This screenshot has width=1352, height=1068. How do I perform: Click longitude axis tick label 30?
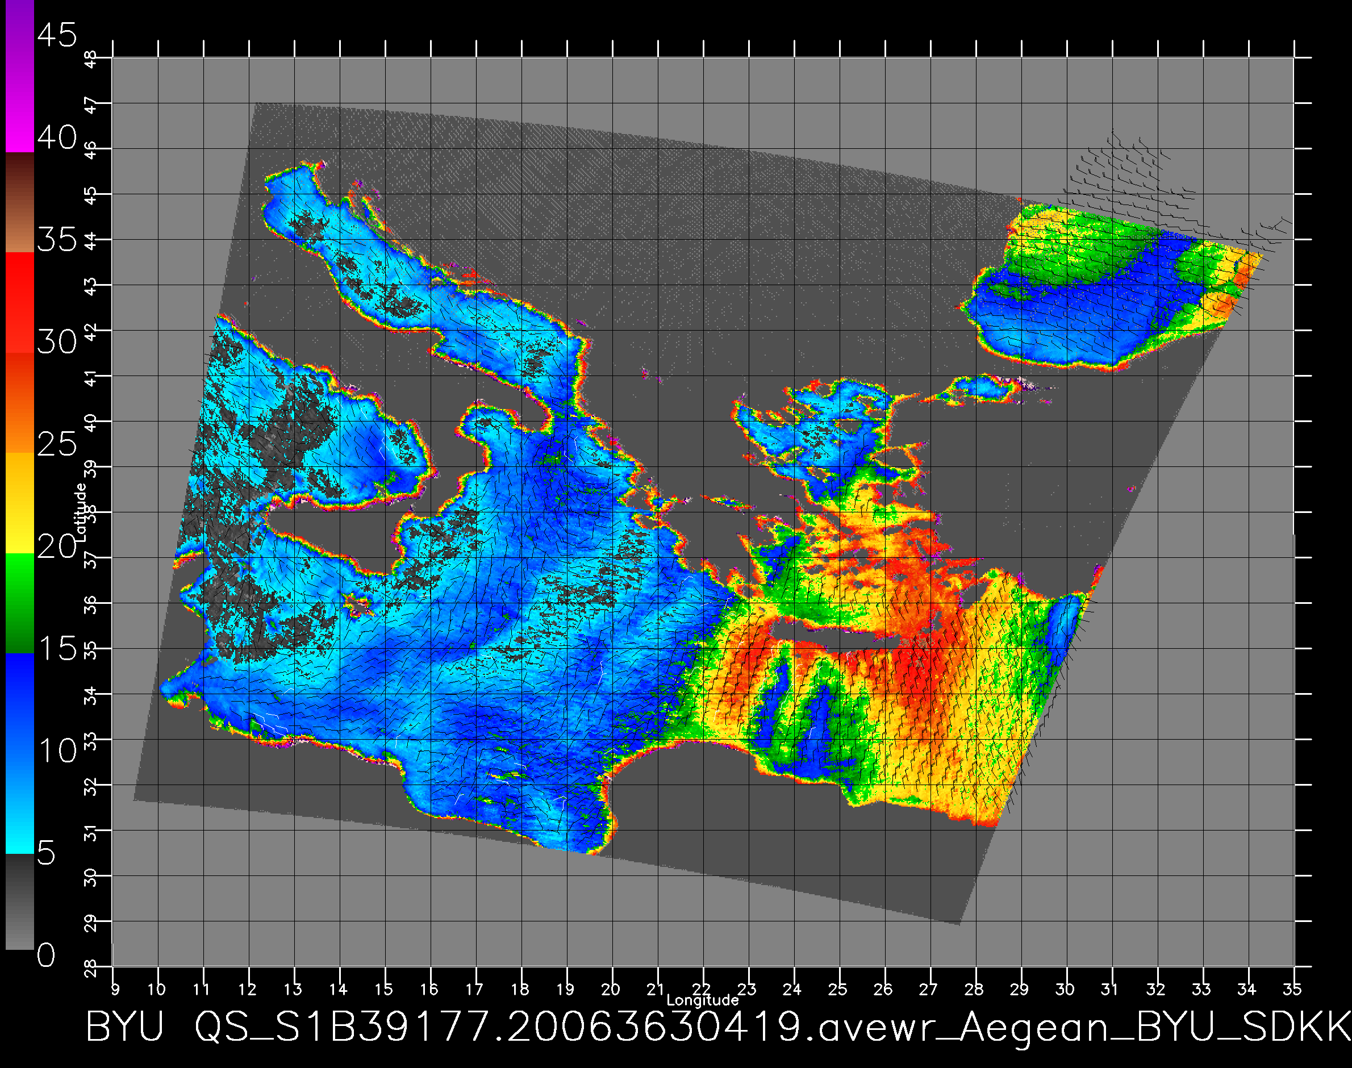click(x=1065, y=989)
